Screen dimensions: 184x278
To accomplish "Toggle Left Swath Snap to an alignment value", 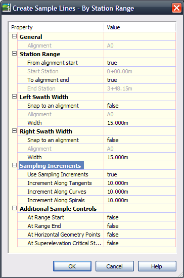I will coord(140,106).
